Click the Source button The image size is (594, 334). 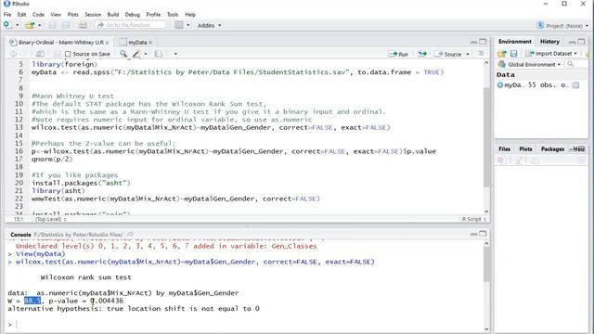tap(447, 54)
